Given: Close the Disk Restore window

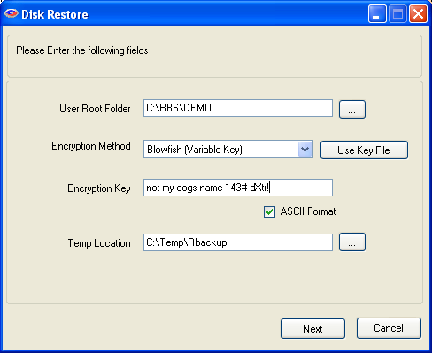Looking at the screenshot, I should point(418,14).
